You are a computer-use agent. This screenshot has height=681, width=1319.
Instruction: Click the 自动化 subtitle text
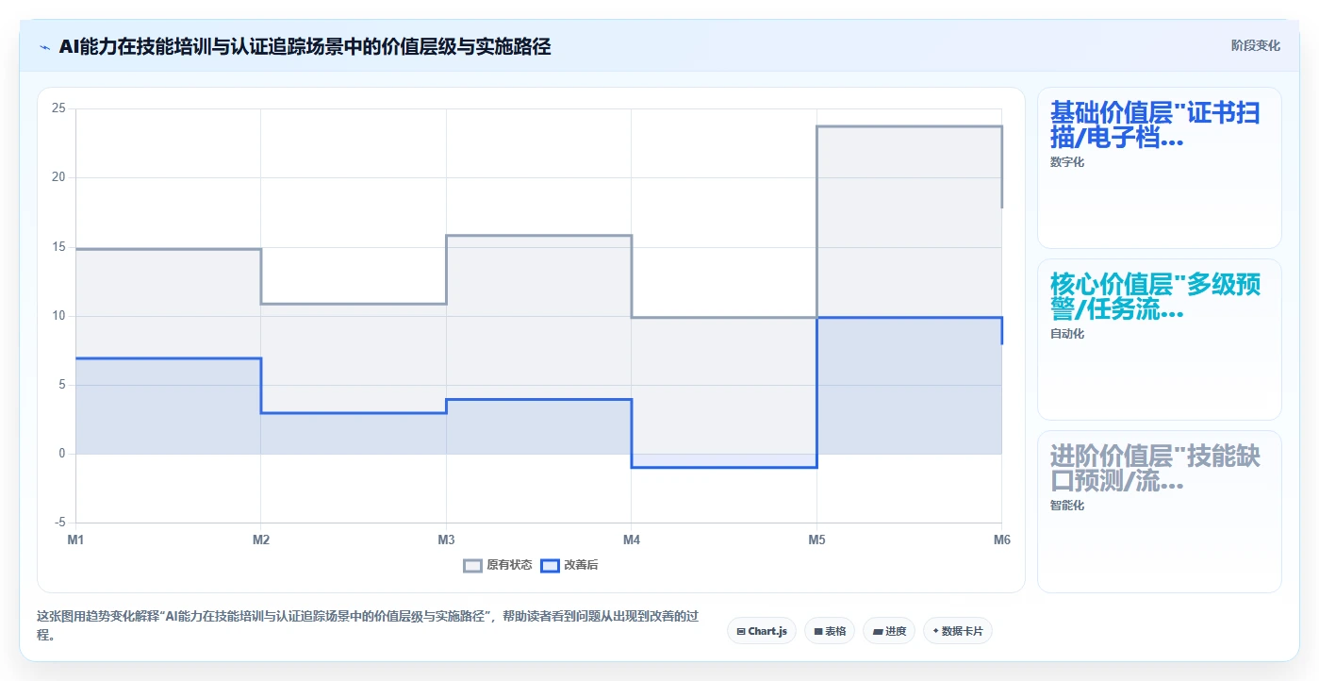tap(1067, 334)
